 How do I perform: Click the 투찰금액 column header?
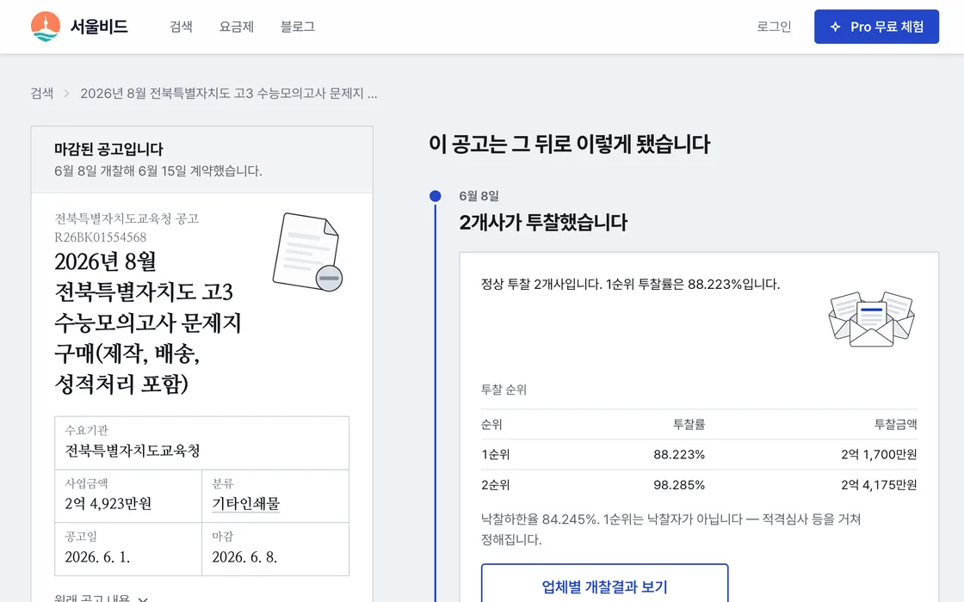tap(895, 424)
